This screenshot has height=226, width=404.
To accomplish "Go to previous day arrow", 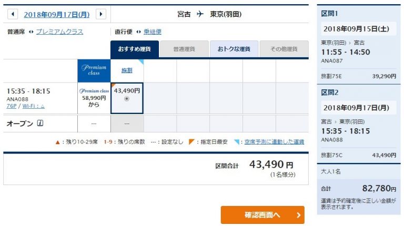I will click(x=13, y=14).
